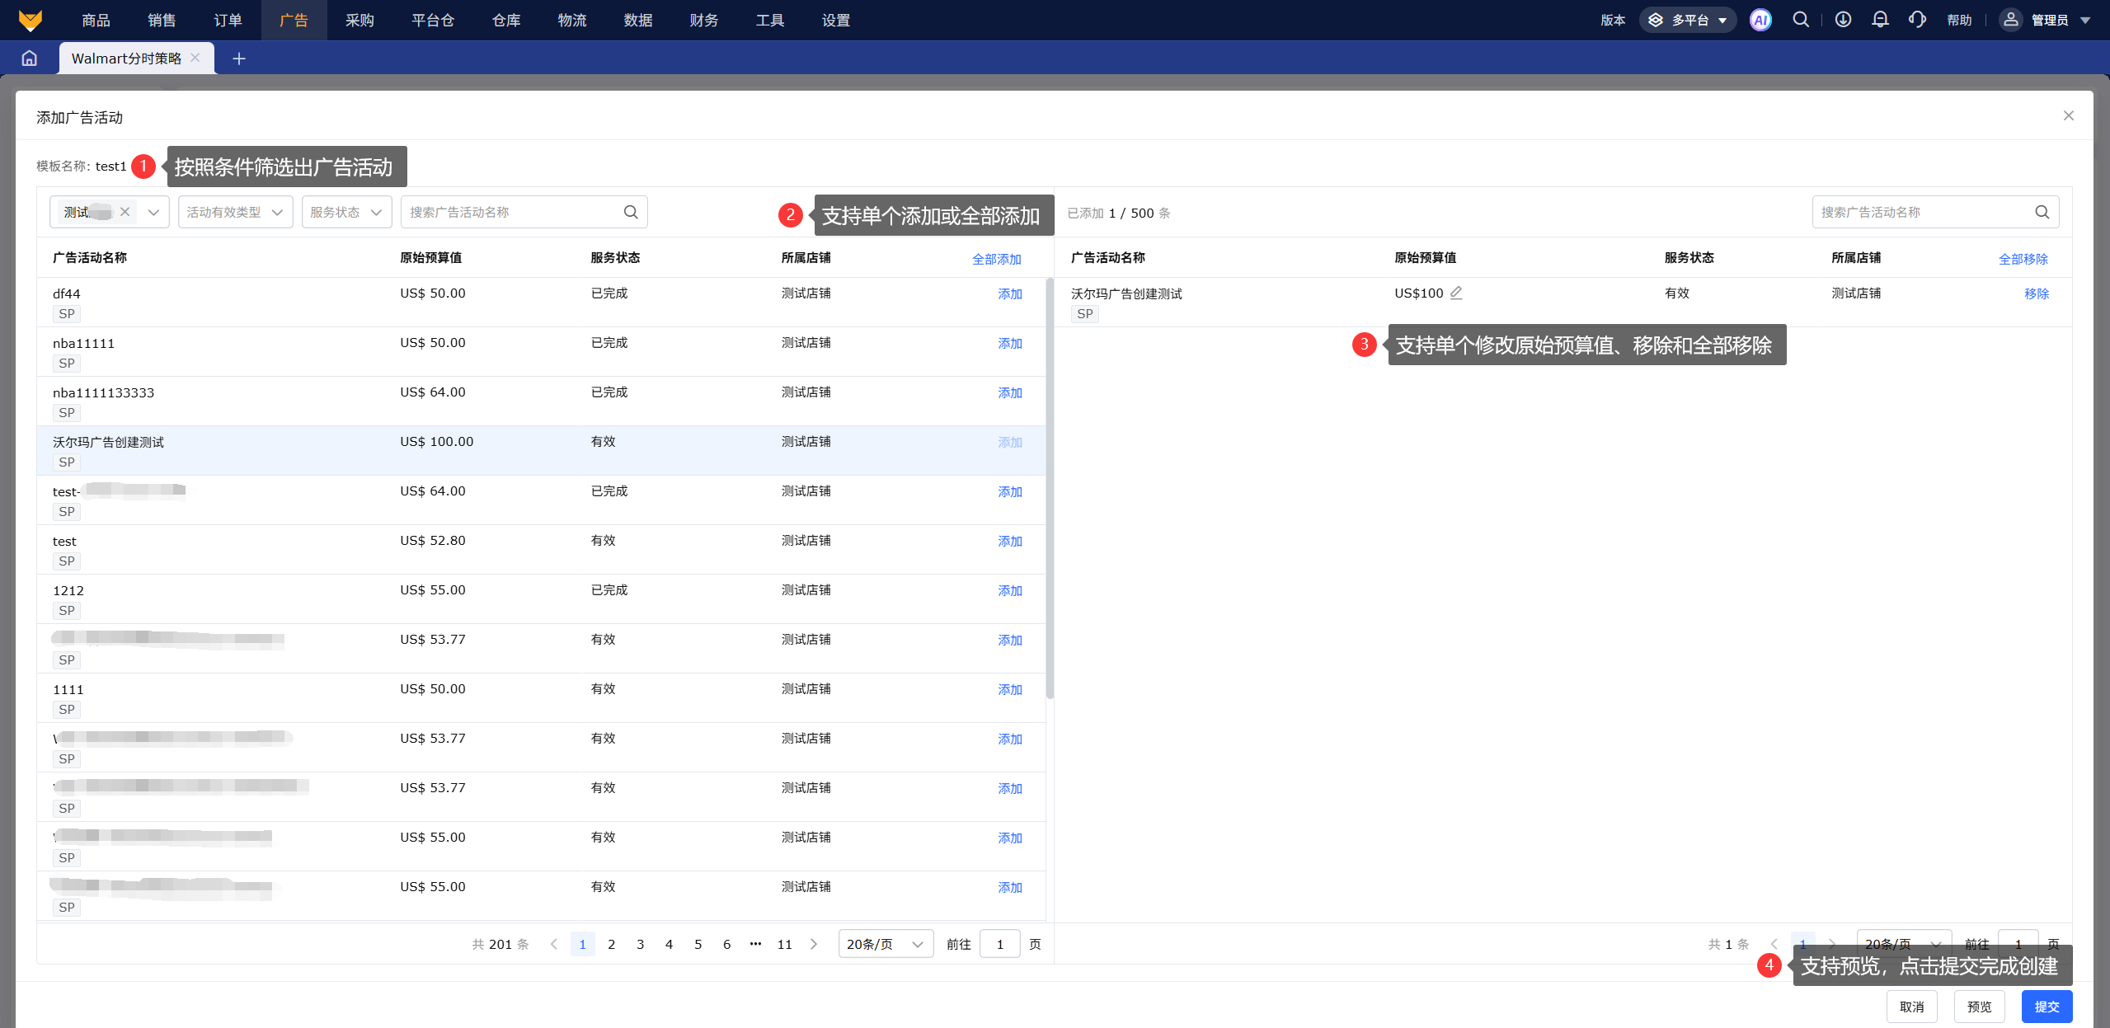
Task: Click the download center icon
Action: (x=1843, y=20)
